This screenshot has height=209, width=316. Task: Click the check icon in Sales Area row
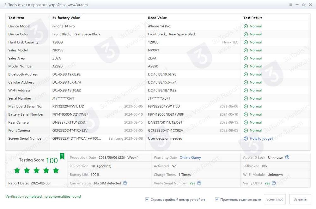pos(246,58)
